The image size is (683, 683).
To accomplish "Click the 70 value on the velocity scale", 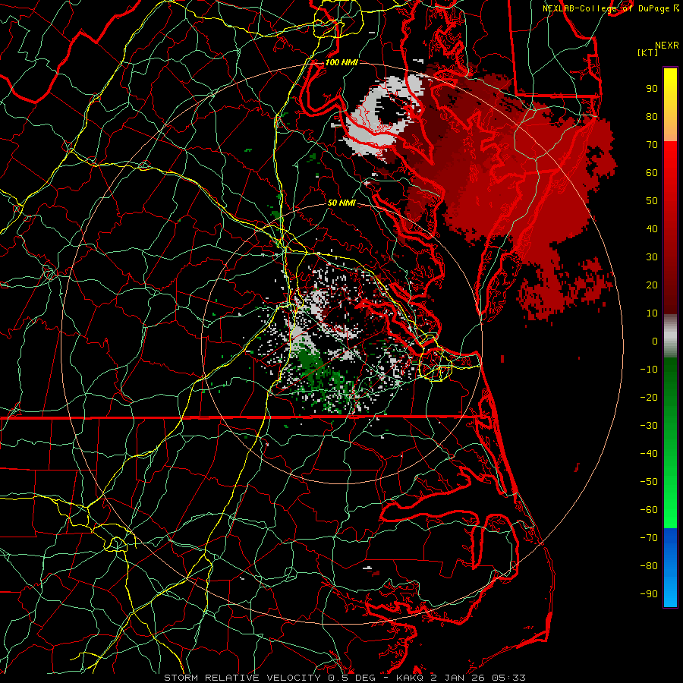I will point(652,145).
